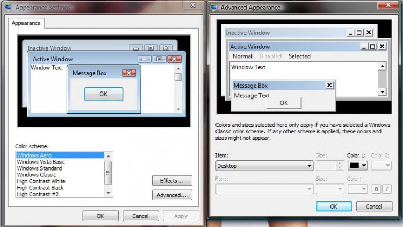Click the item Size stepper up arrow
The width and height of the screenshot is (403, 227).
pos(340,163)
